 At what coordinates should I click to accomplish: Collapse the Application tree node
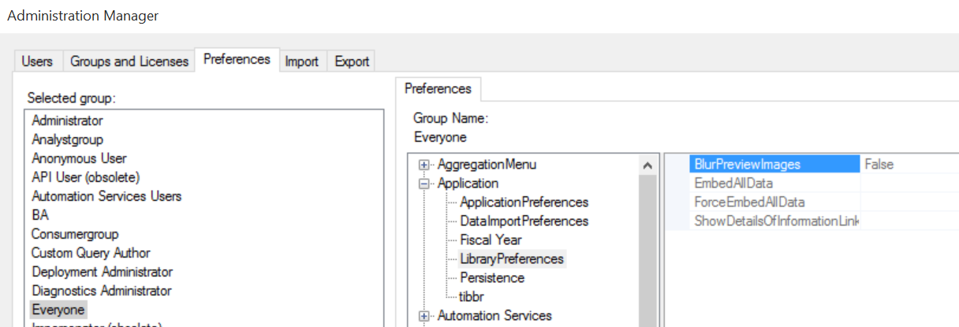tap(424, 184)
